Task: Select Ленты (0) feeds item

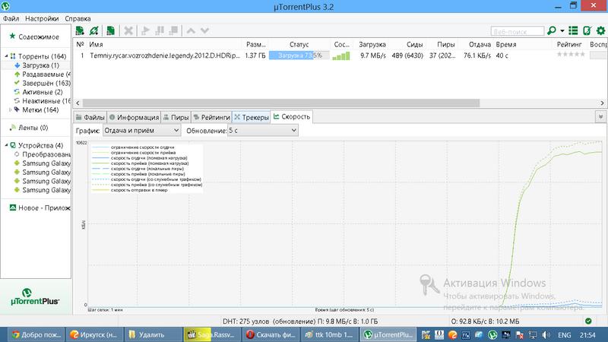Action: tap(29, 128)
